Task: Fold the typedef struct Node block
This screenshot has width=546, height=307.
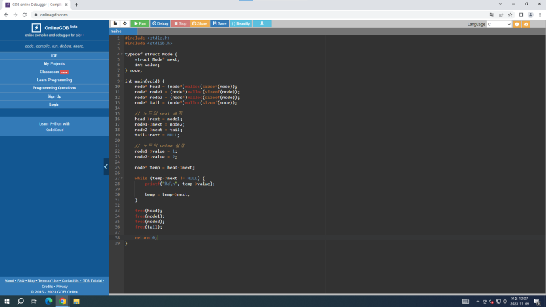Action: click(121, 53)
